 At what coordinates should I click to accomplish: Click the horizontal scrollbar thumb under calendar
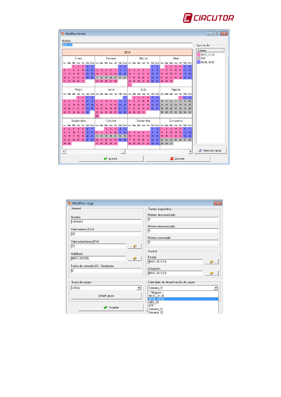pos(123,151)
